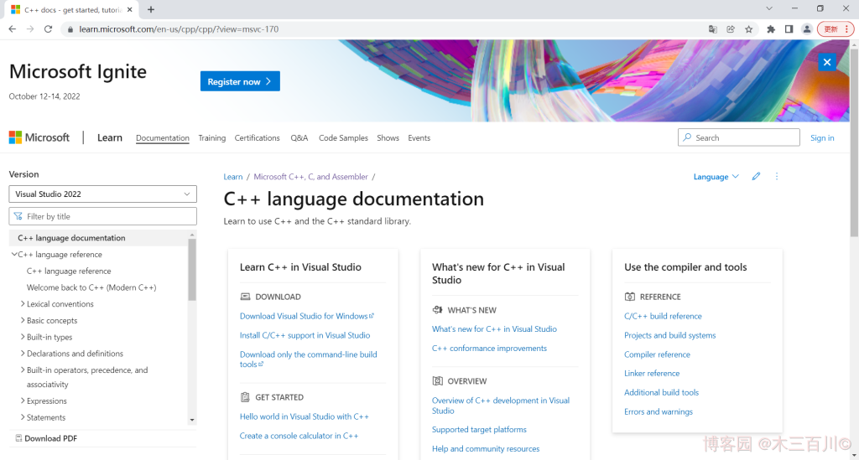The image size is (859, 460).
Task: Open the Shows nav item
Action: 388,138
